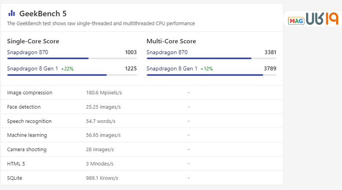Click the +22% single-core difference label

tap(68, 68)
